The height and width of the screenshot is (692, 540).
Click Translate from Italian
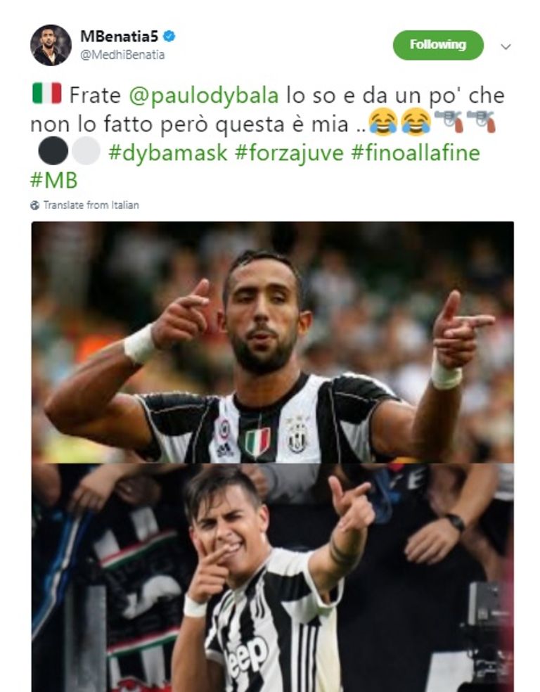(91, 205)
